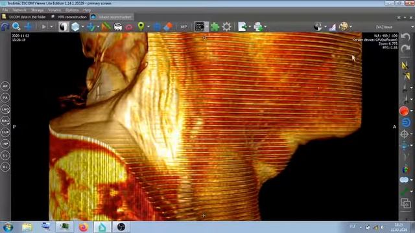The image size is (415, 233).
Task: Set RL view orientation
Action: tap(5, 167)
